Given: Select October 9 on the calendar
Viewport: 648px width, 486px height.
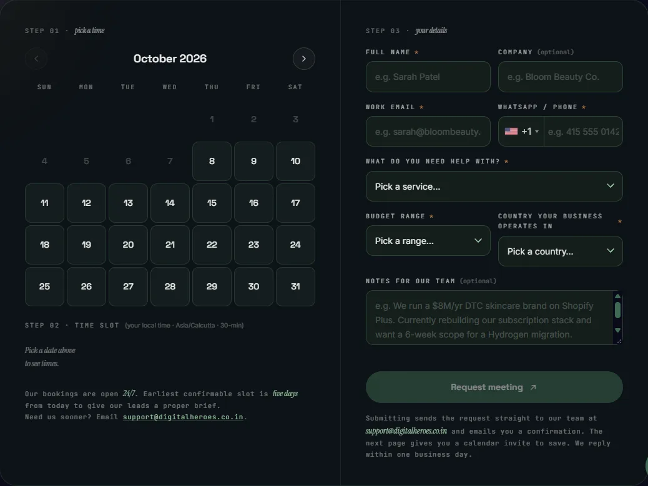Looking at the screenshot, I should click(x=253, y=161).
